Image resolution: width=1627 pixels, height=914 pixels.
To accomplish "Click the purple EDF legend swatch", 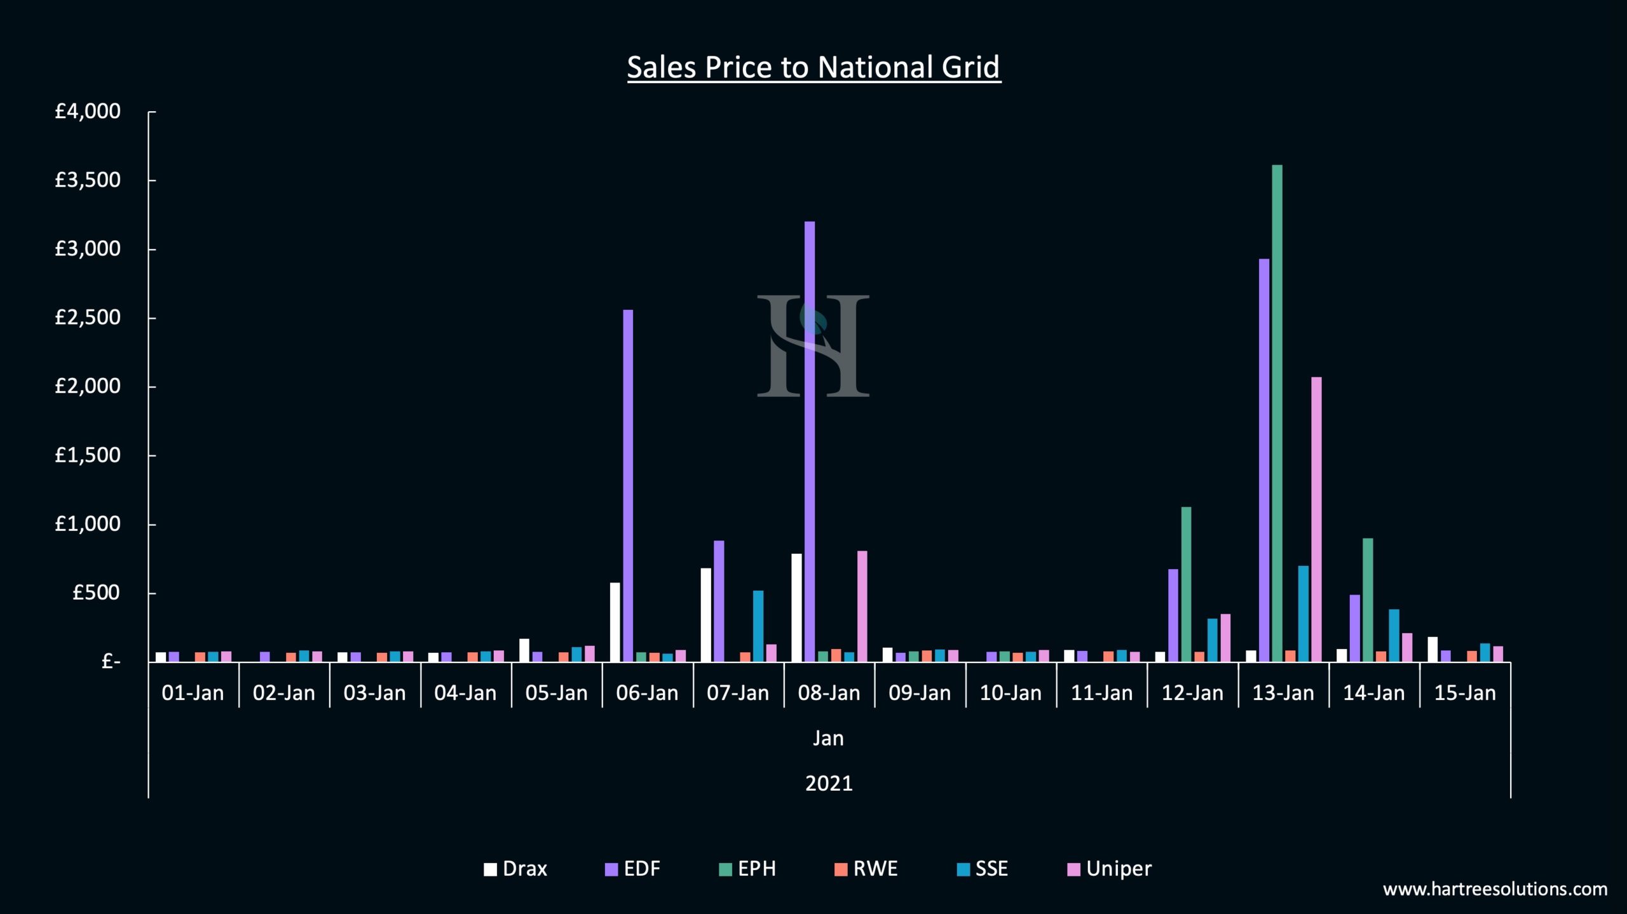I will click(x=611, y=870).
